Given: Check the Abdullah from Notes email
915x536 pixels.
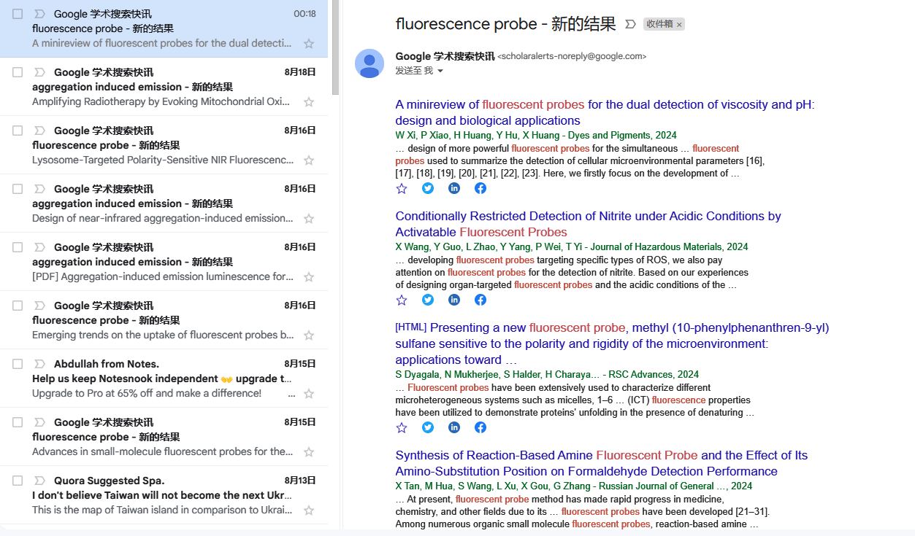Looking at the screenshot, I should coord(18,364).
